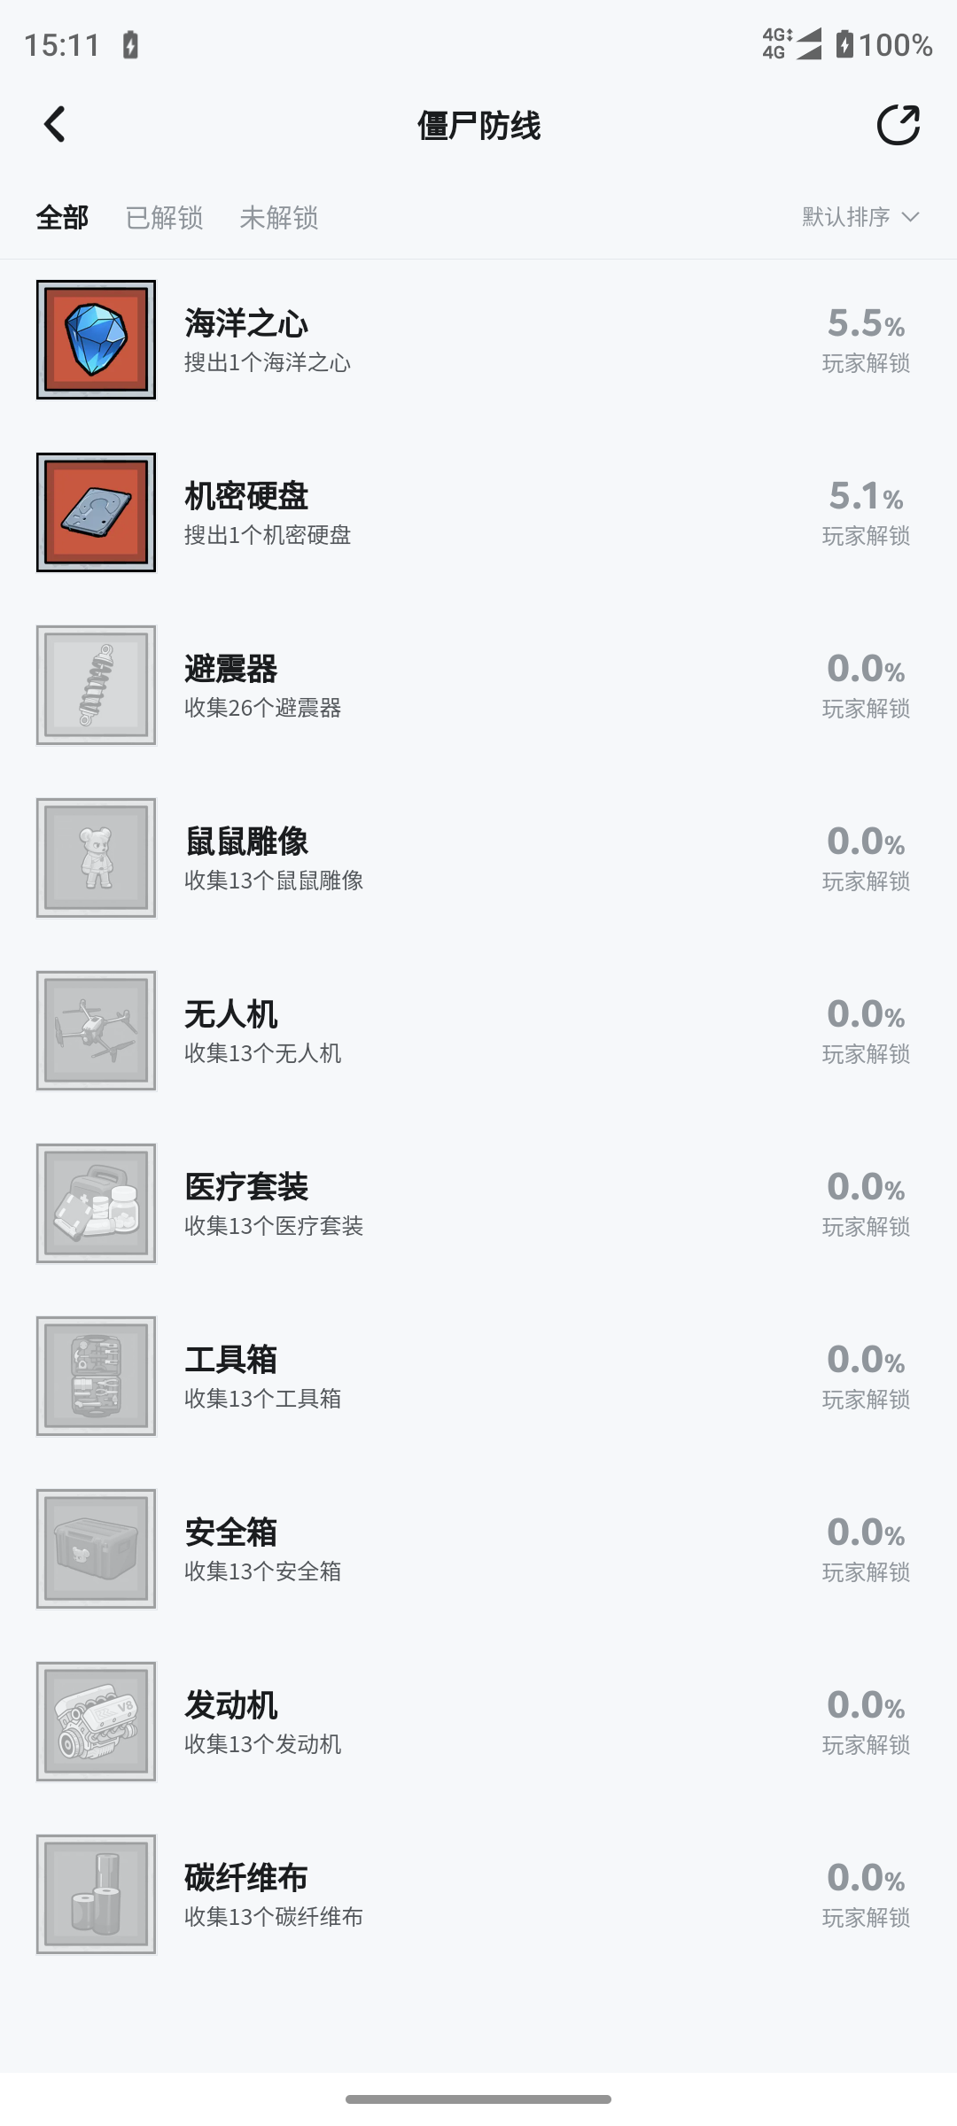Open the 安全箱 achievement title
The height and width of the screenshot is (2126, 957).
(x=231, y=1532)
